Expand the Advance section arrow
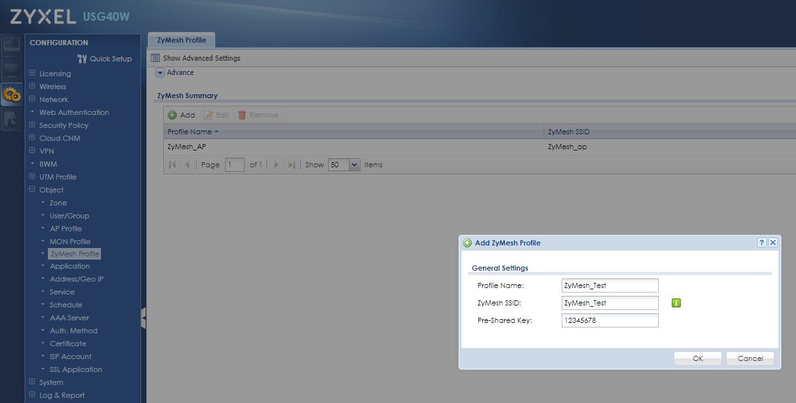 click(x=160, y=73)
